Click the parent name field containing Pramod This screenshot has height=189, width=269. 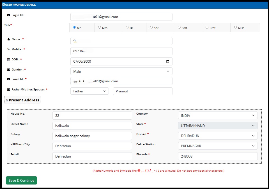(x=143, y=91)
